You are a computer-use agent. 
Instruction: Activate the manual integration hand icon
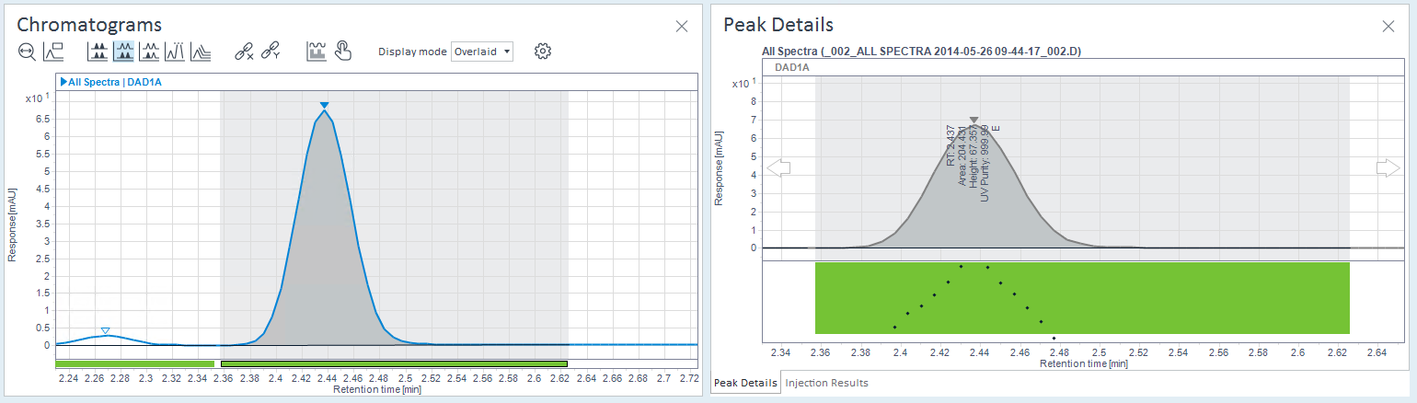[342, 52]
